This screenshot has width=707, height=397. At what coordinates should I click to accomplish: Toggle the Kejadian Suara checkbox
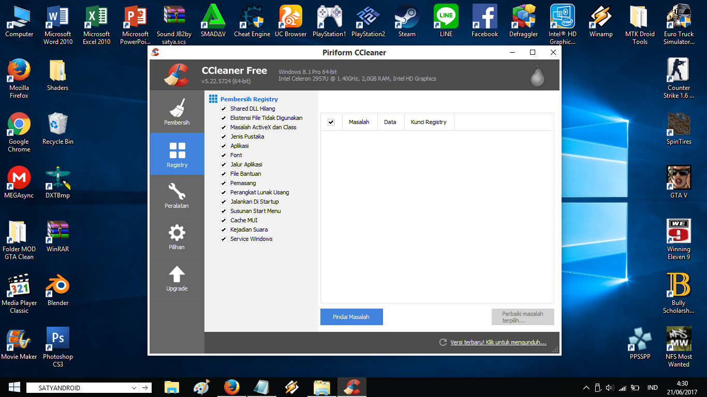tap(224, 230)
